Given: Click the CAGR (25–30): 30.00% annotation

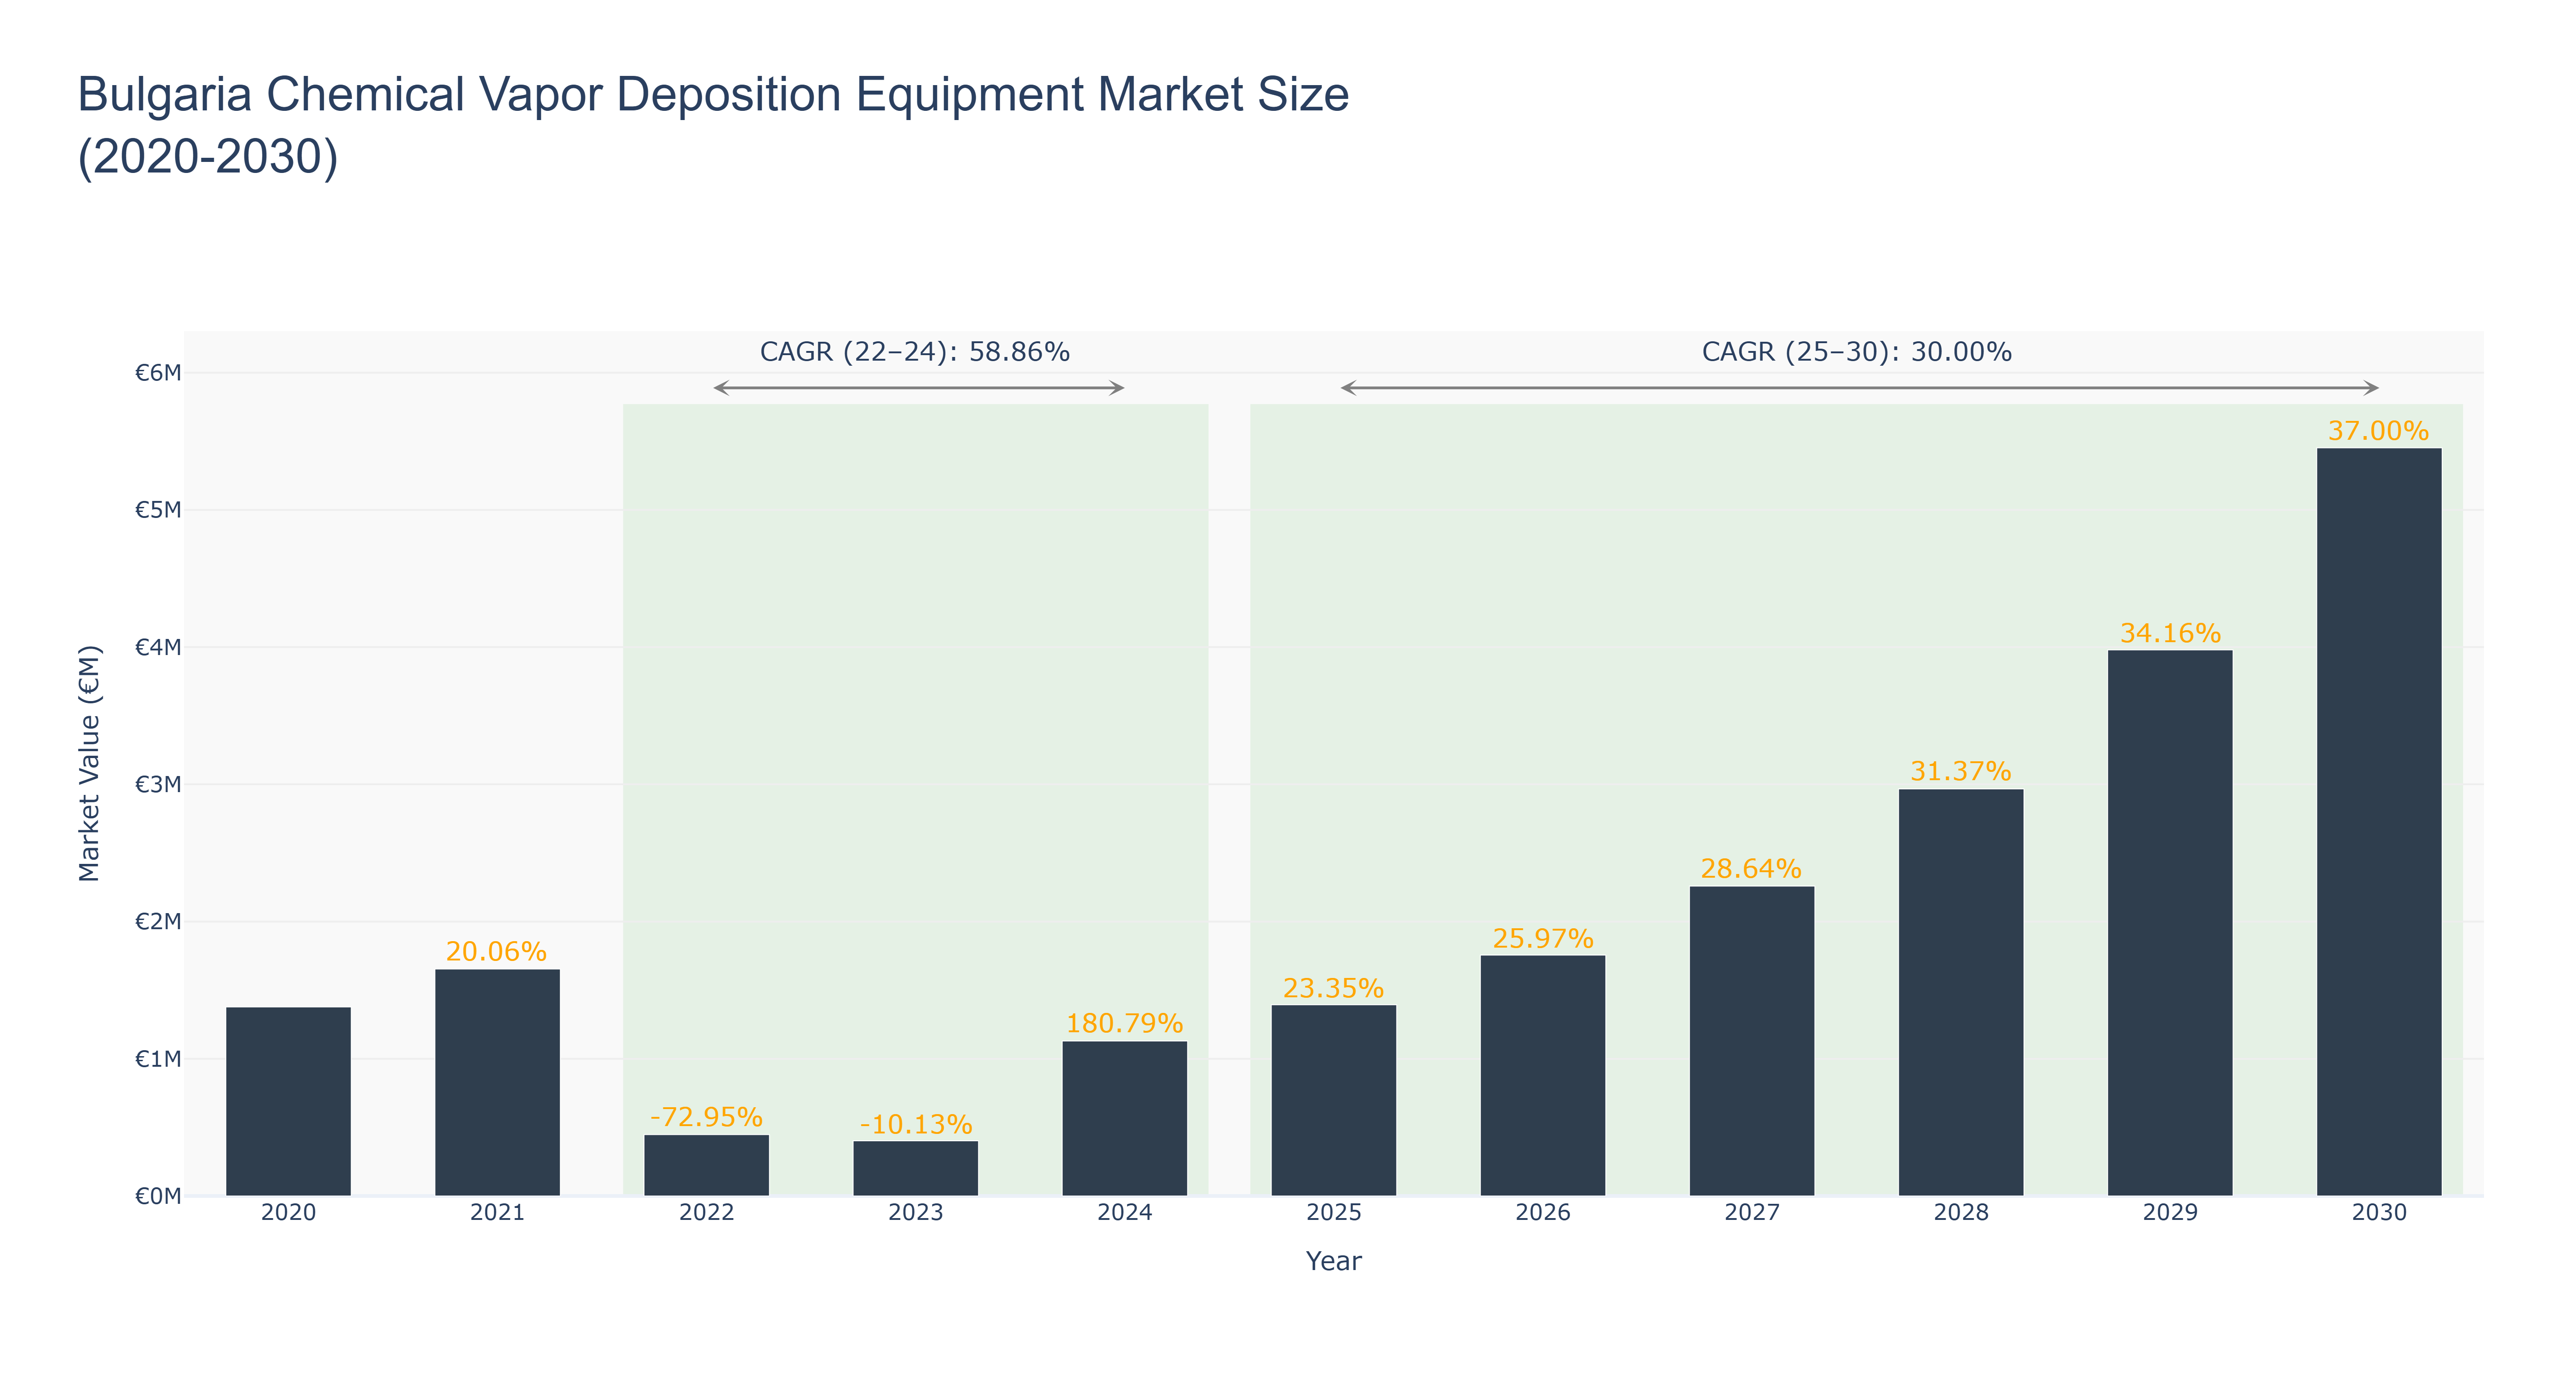Looking at the screenshot, I should (x=1856, y=352).
